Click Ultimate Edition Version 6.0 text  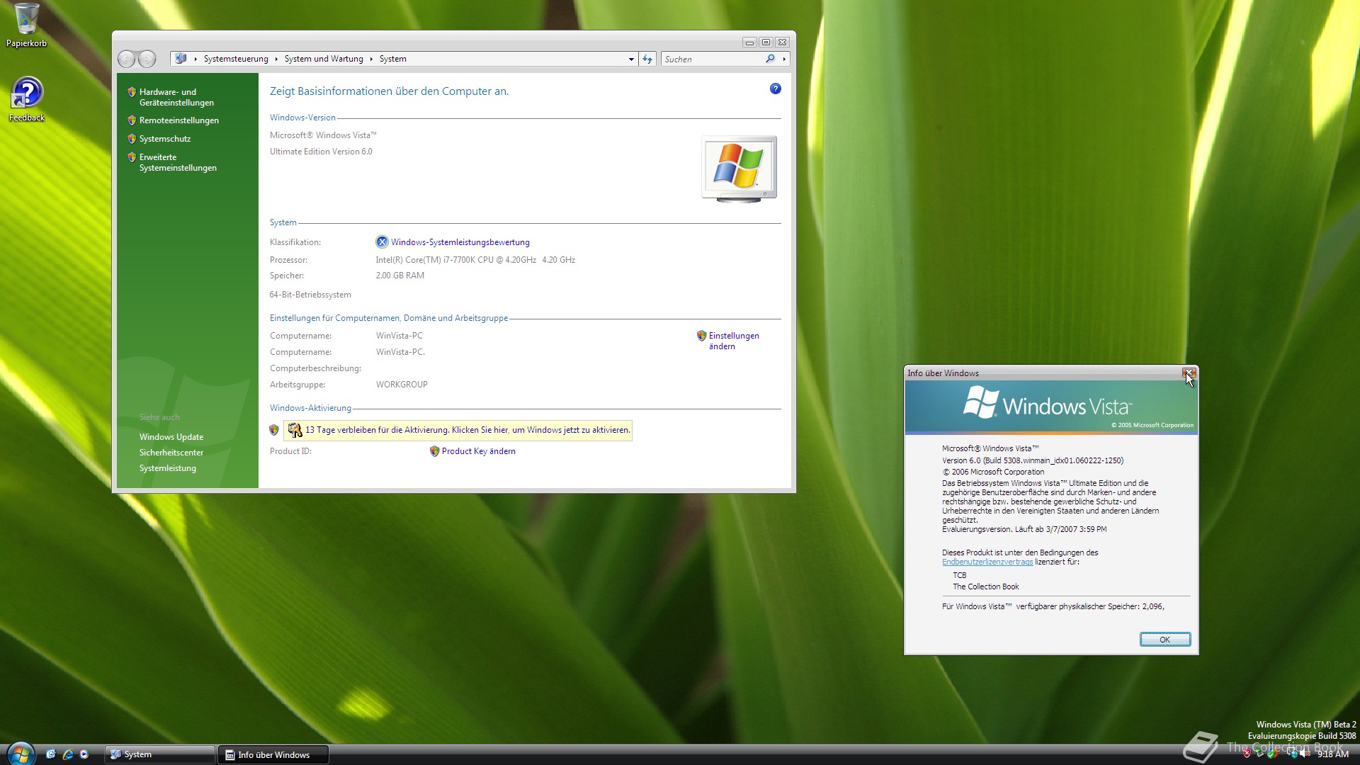(321, 152)
